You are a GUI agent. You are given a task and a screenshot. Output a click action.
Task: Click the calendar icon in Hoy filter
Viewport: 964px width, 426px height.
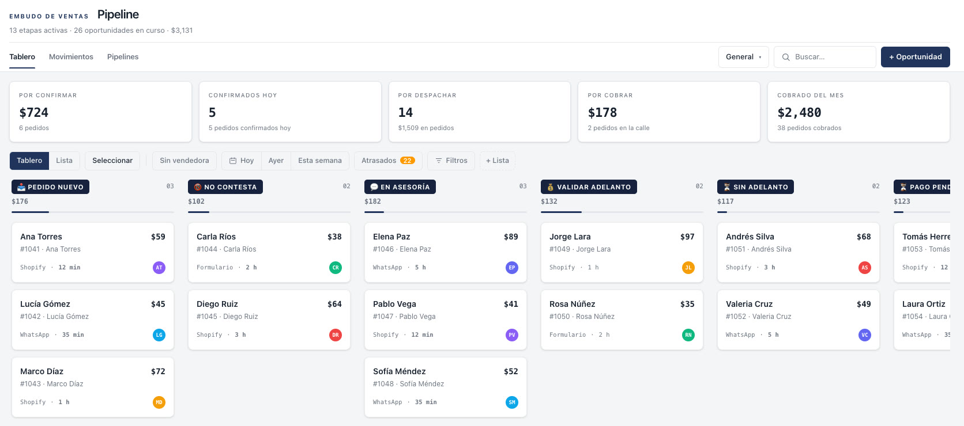pyautogui.click(x=233, y=161)
